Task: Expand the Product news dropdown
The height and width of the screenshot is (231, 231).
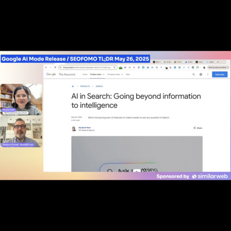Action: click(98, 74)
